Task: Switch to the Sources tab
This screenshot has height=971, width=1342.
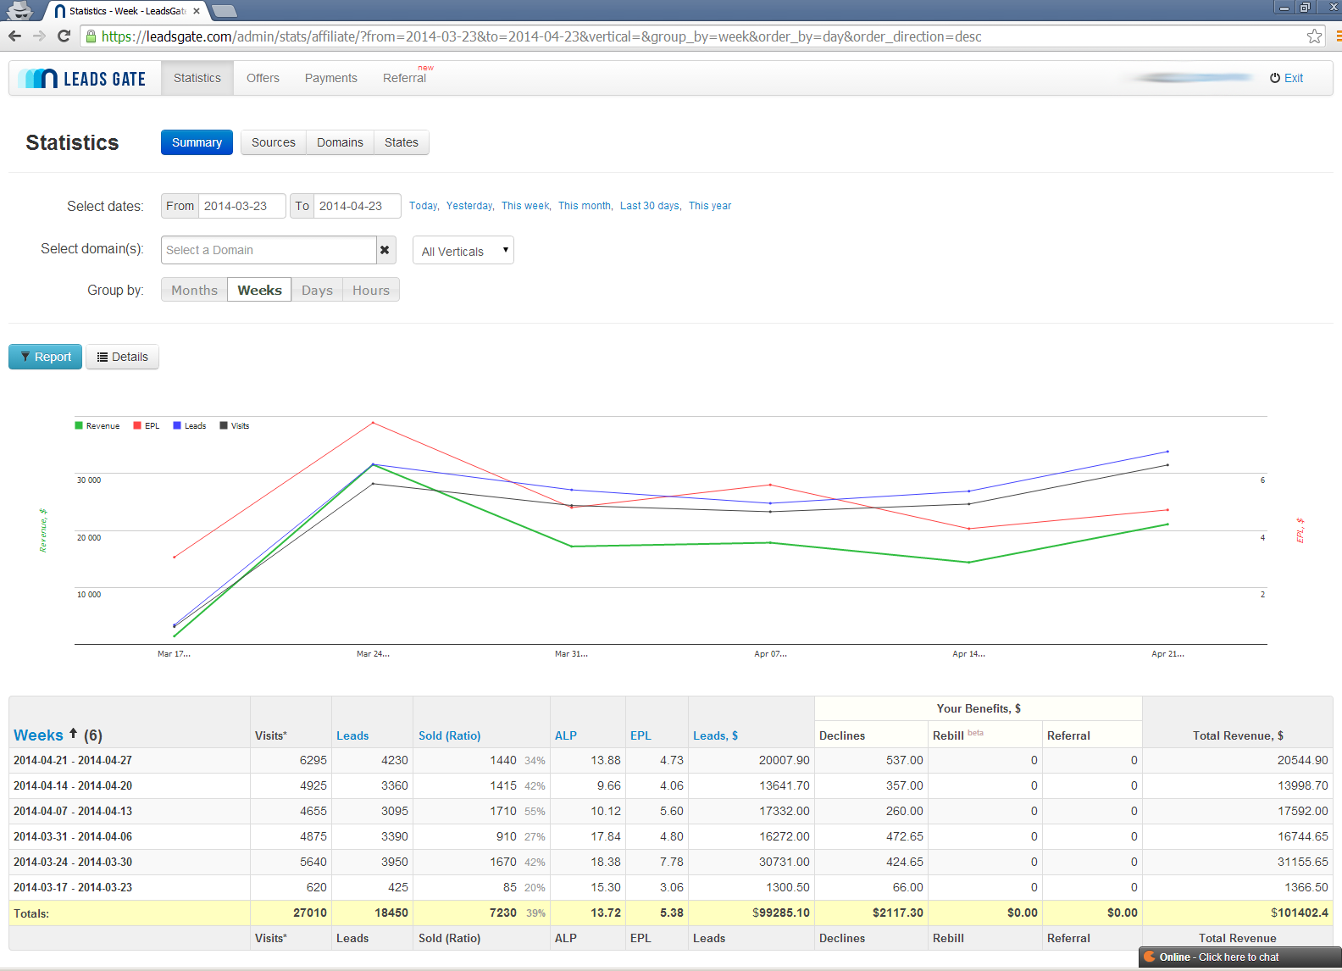Action: pyautogui.click(x=273, y=142)
